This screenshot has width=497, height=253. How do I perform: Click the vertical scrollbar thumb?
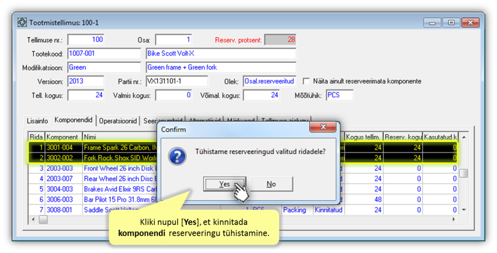pyautogui.click(x=464, y=173)
